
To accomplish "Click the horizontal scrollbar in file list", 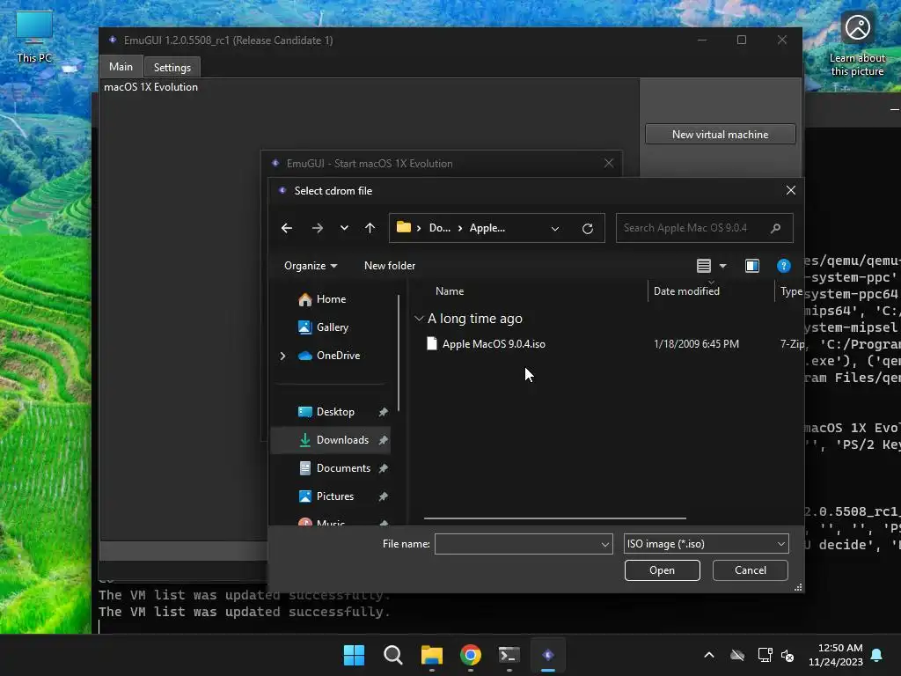I will [555, 518].
